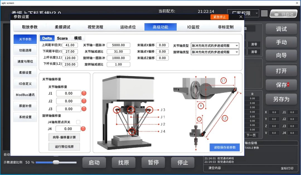The image size is (301, 175).
Task: Click the 保存 button on the right
Action: [281, 85]
